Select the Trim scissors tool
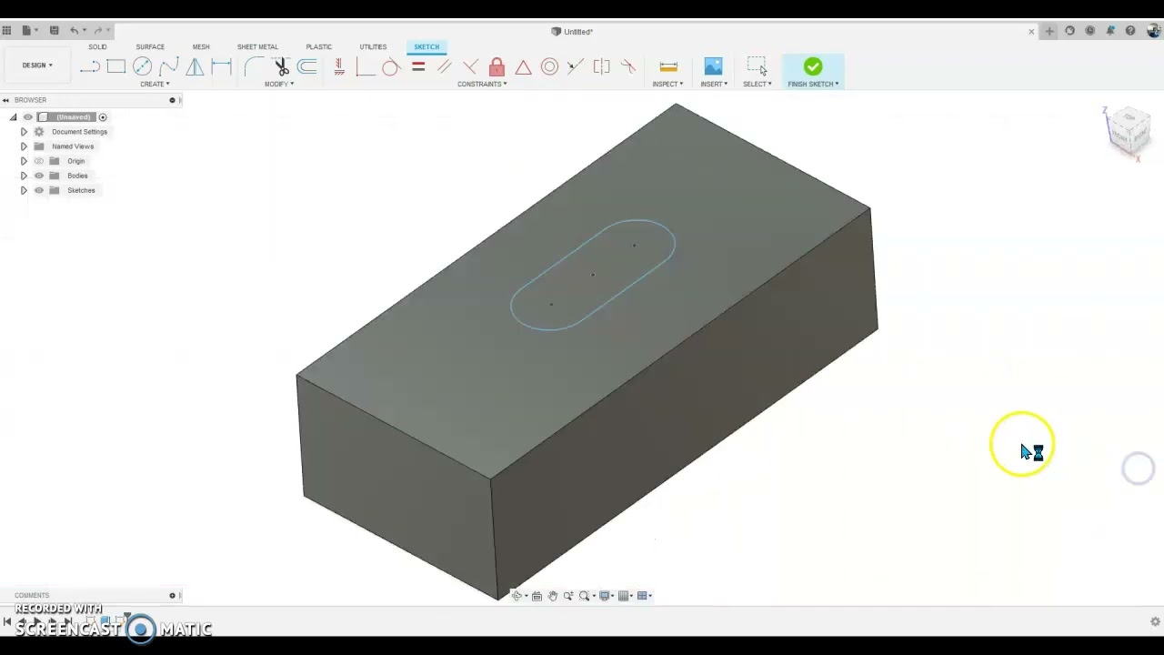 pyautogui.click(x=281, y=66)
